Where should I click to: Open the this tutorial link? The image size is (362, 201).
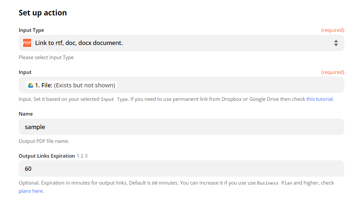(319, 99)
